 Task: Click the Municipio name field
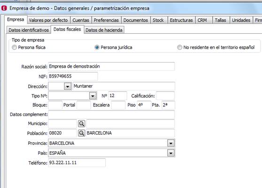pos(131,124)
